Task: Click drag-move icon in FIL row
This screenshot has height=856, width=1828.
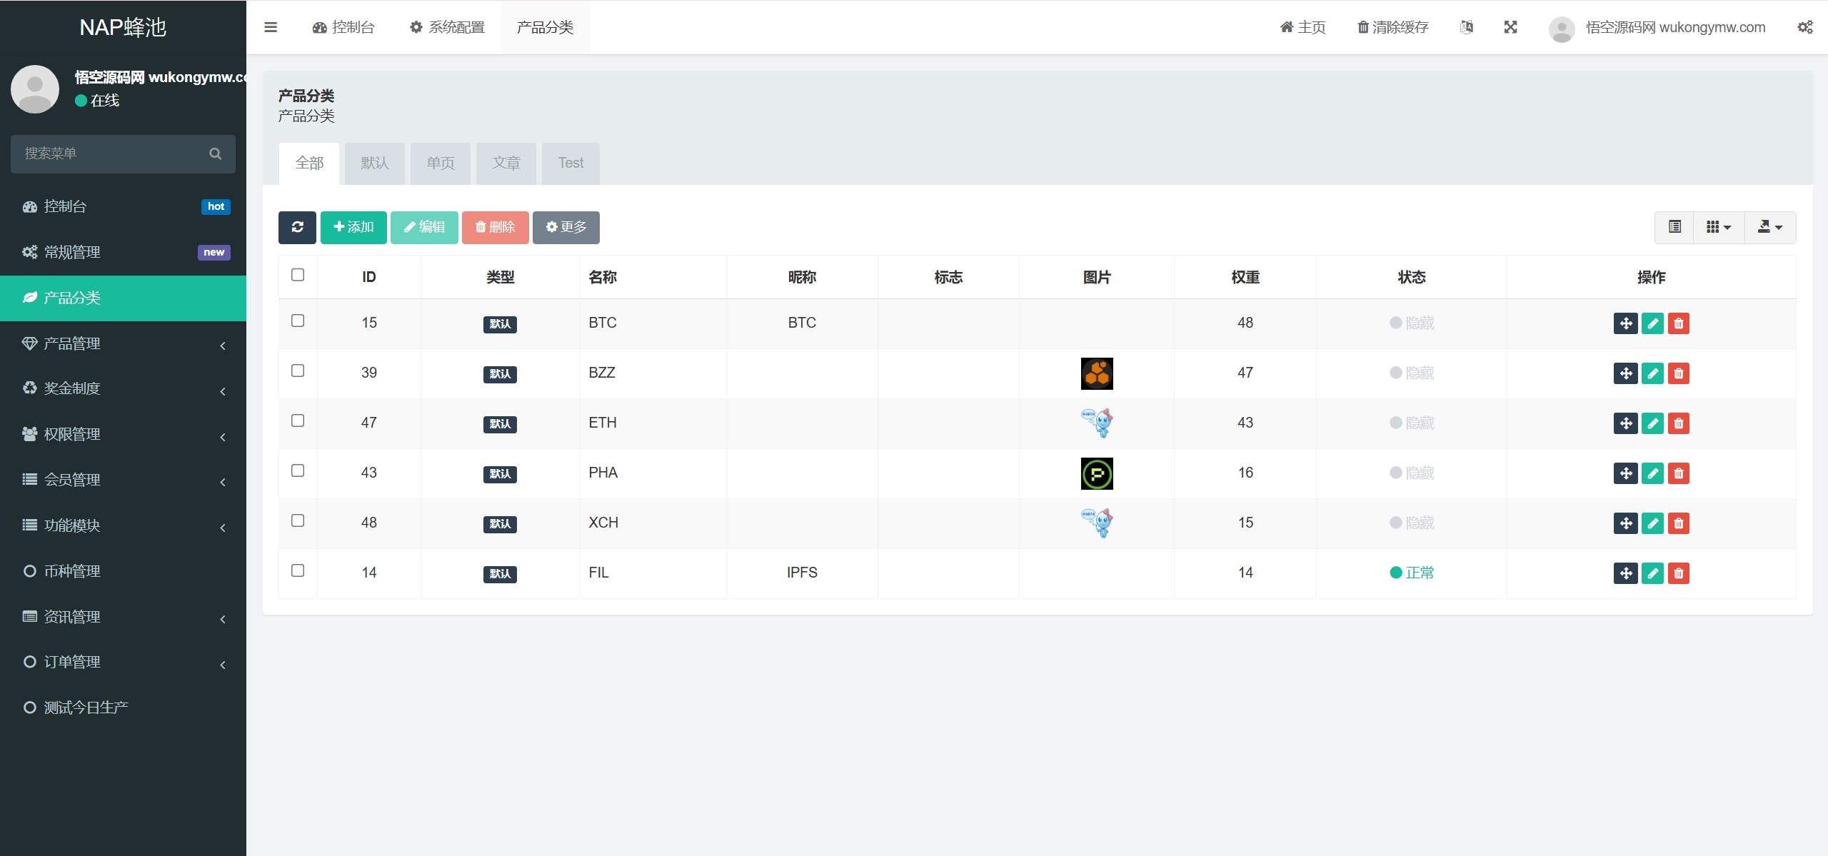Action: [x=1625, y=573]
